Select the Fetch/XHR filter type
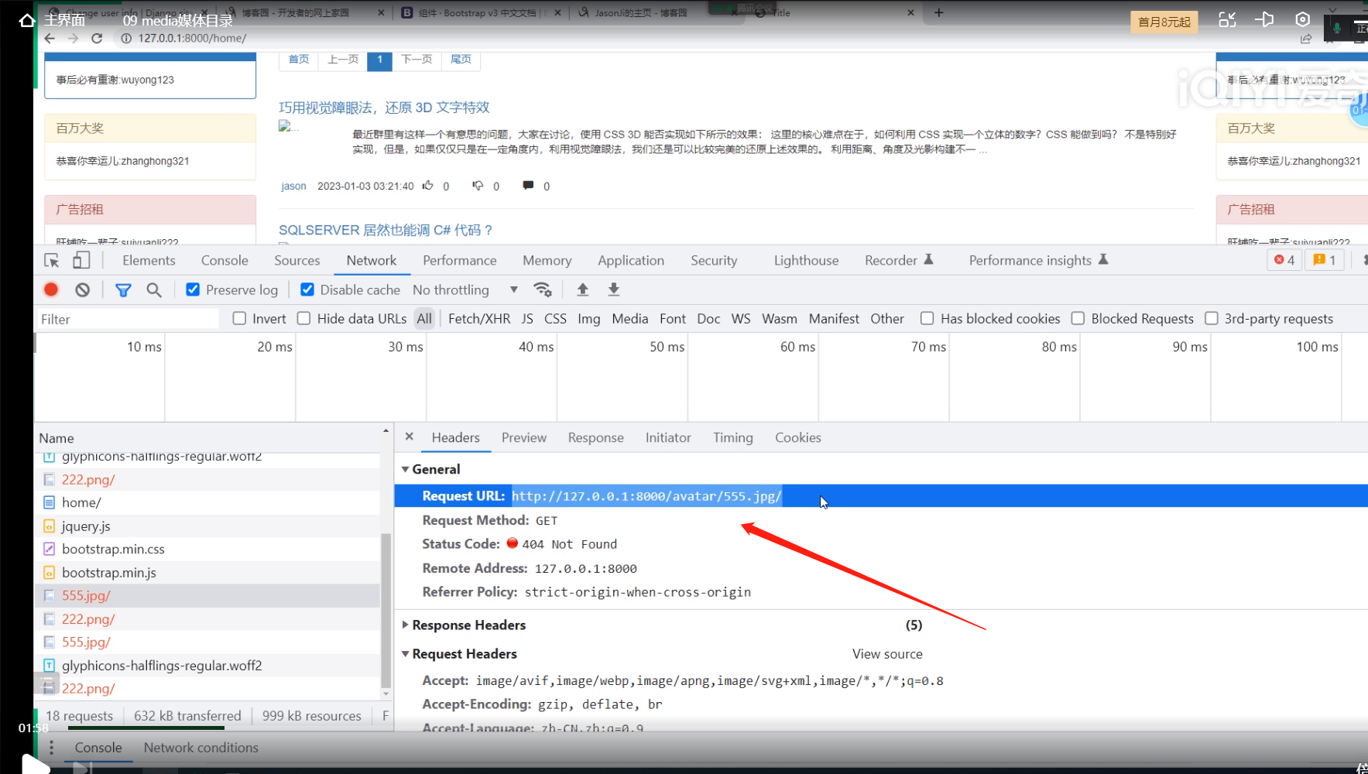The width and height of the screenshot is (1368, 774). (479, 319)
